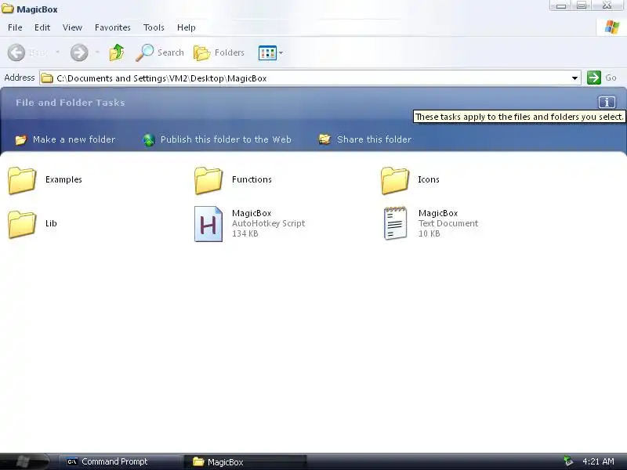Click Share this folder link

pos(375,139)
